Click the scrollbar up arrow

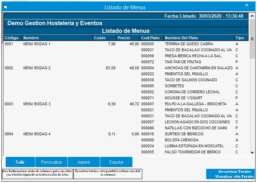point(252,16)
